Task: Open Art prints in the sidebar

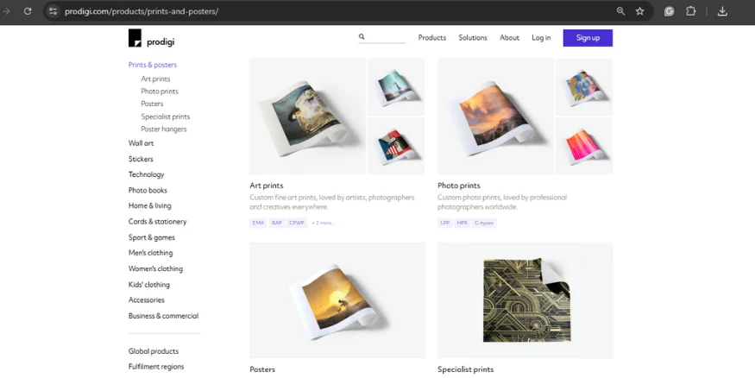Action: pos(155,79)
